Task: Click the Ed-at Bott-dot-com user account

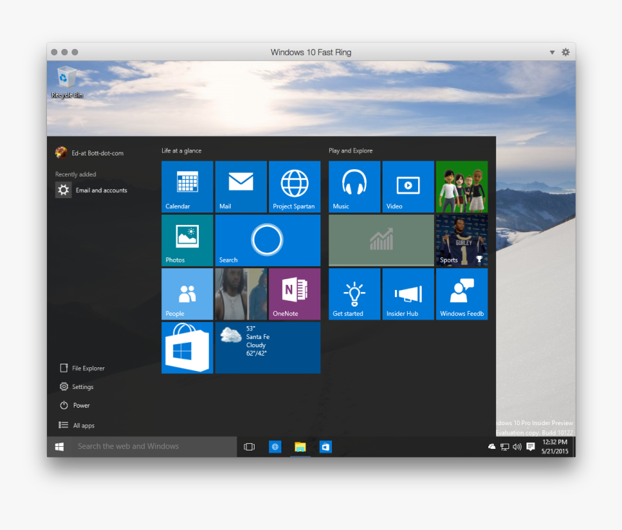Action: point(90,153)
